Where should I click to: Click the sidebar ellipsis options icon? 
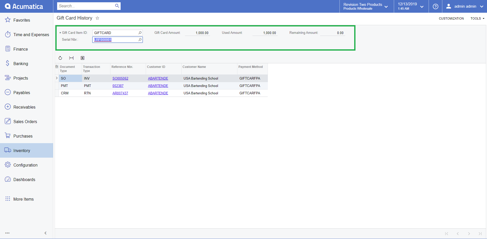coord(7,233)
